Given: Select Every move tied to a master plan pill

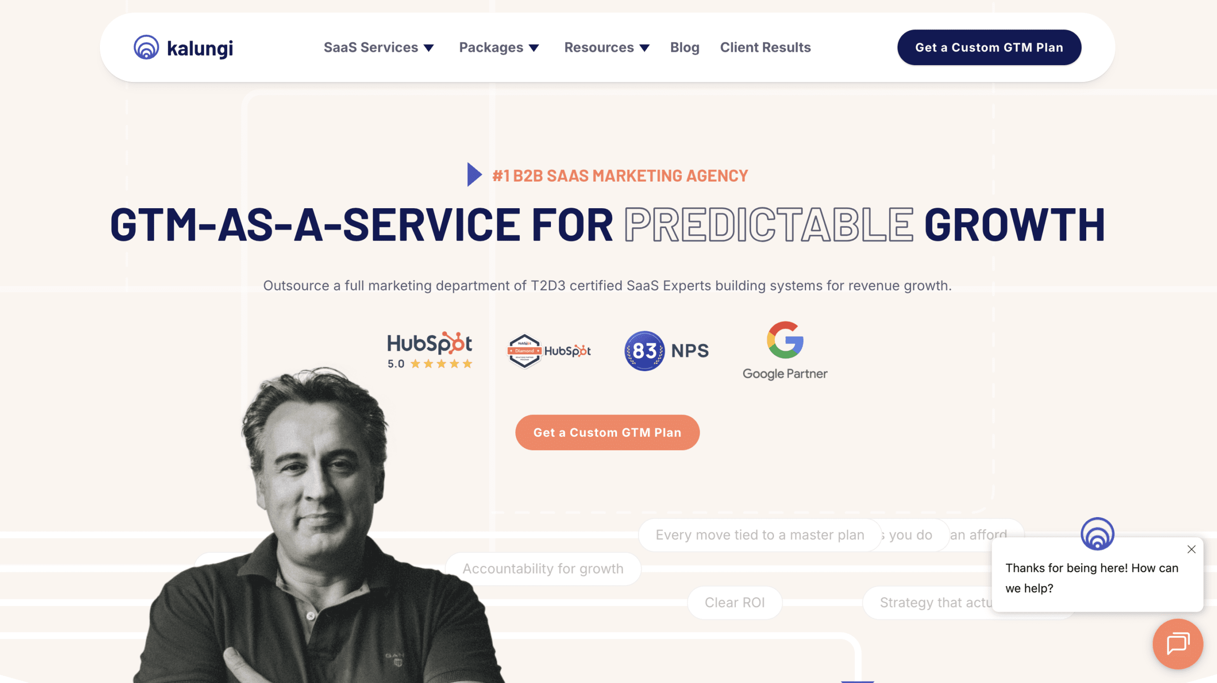Looking at the screenshot, I should [760, 535].
